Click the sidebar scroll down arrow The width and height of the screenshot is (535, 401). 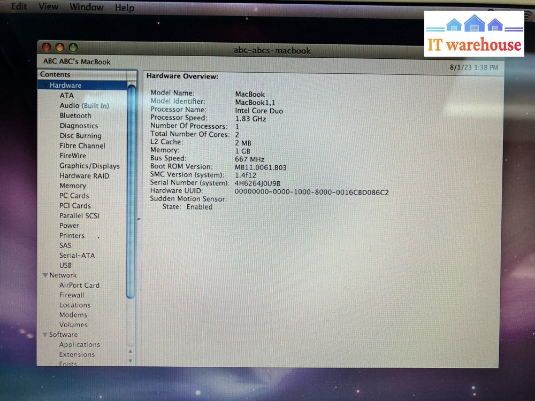(131, 361)
